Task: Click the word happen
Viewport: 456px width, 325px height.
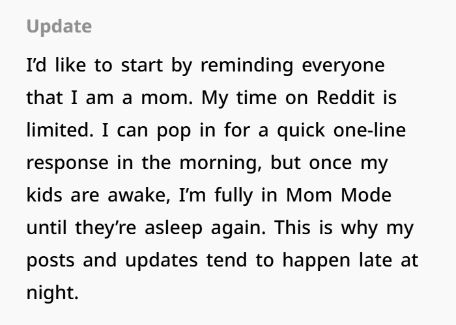Action: 317,261
